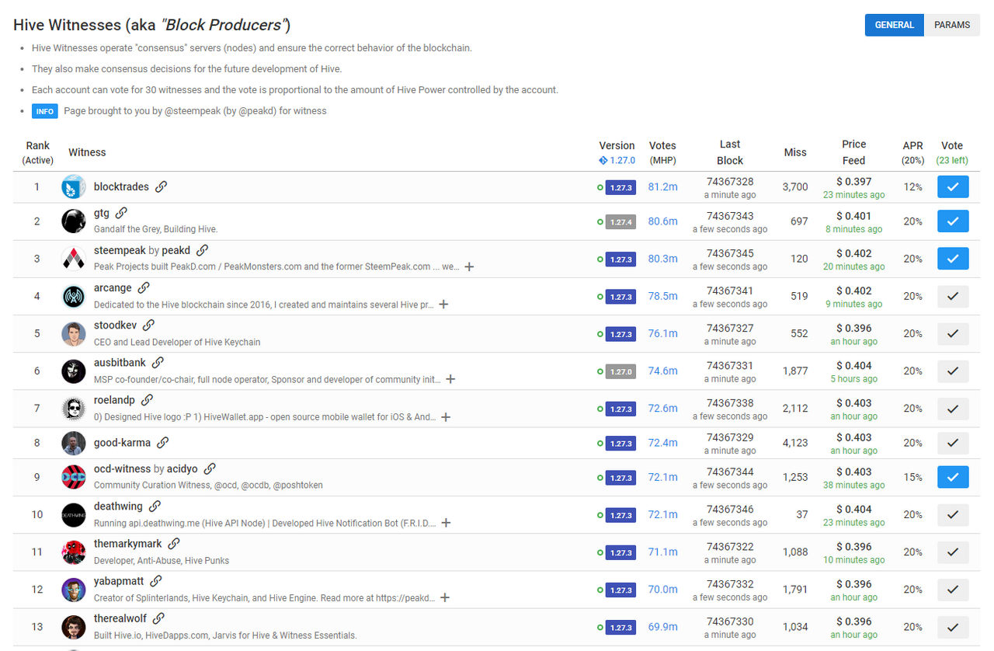Expand the deathwing description with the plus icon
The width and height of the screenshot is (994, 651).
[446, 523]
